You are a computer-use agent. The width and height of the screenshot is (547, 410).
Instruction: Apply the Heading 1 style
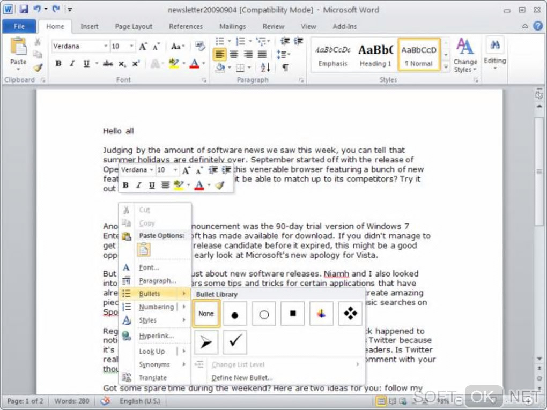(x=375, y=55)
